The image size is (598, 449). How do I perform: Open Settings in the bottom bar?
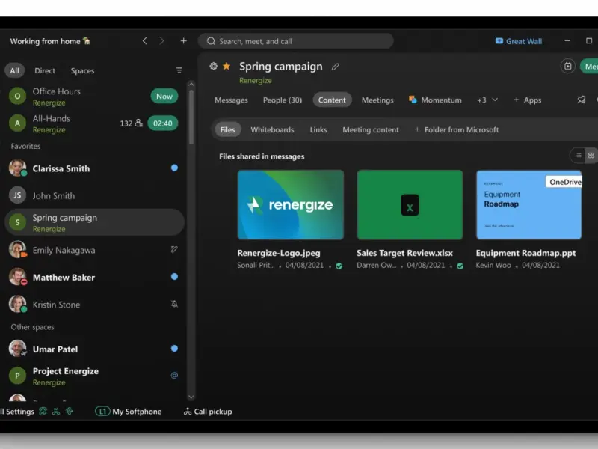17,411
